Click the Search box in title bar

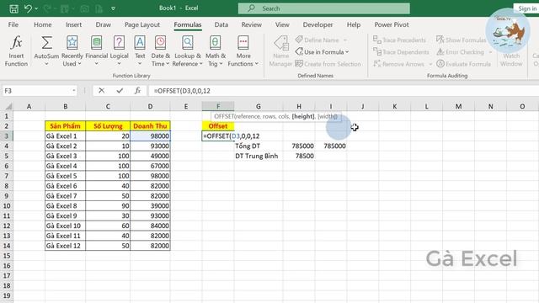(323, 8)
